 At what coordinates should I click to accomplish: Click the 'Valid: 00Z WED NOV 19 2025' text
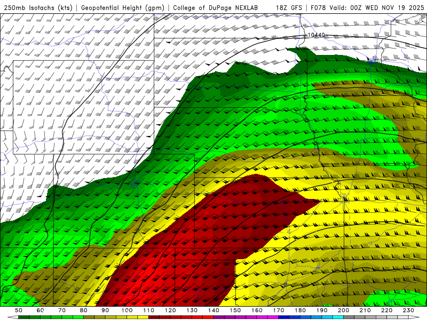point(377,8)
